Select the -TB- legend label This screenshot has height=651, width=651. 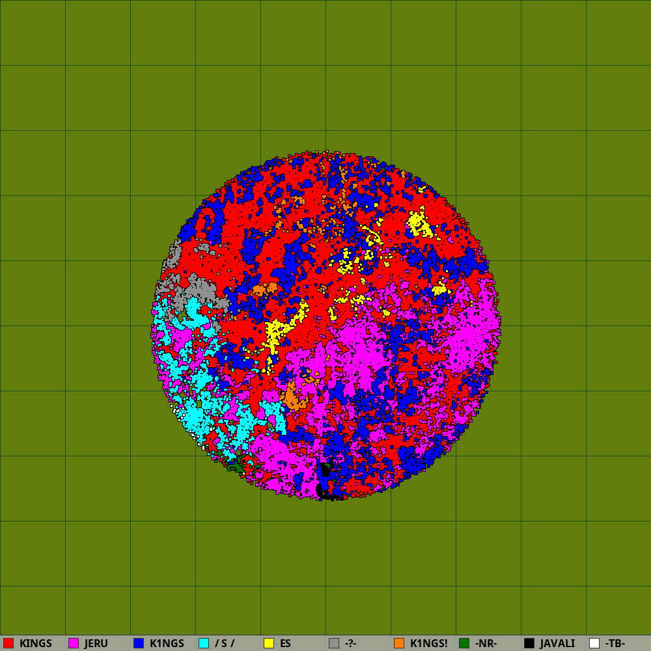[615, 644]
